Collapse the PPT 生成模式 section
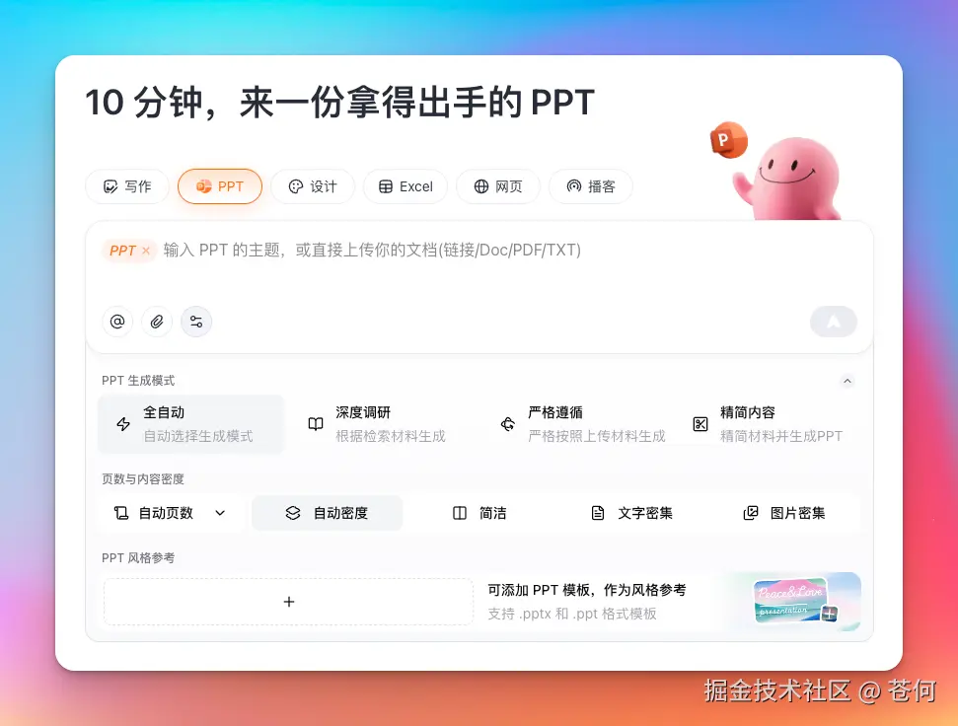This screenshot has width=958, height=726. point(847,381)
